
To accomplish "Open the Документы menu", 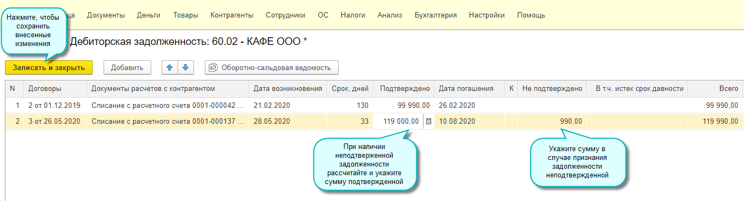I will pos(106,15).
